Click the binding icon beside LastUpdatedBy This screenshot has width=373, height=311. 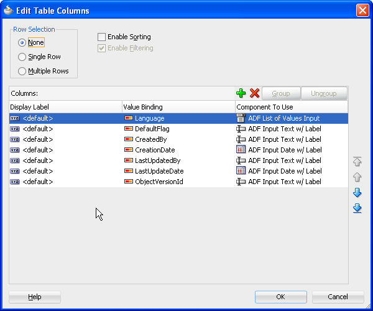pos(129,160)
